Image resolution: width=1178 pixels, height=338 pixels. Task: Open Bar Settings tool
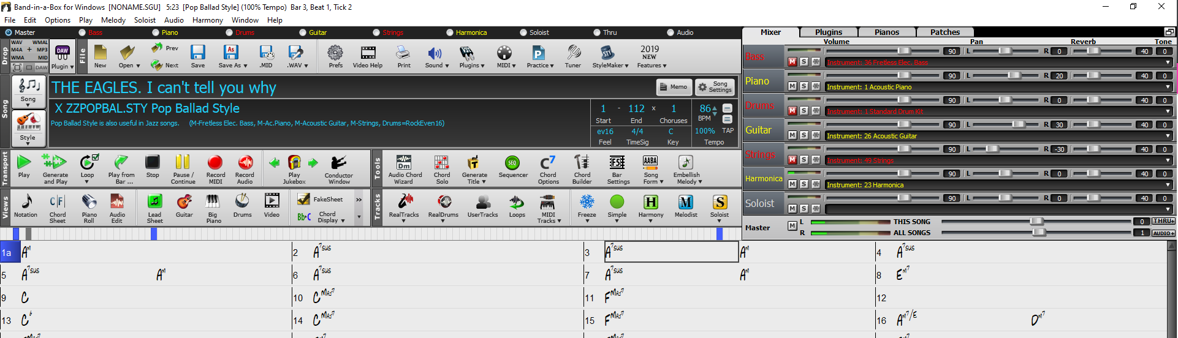(x=618, y=168)
